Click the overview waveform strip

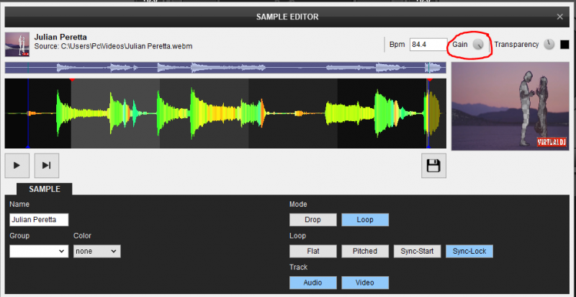click(225, 68)
